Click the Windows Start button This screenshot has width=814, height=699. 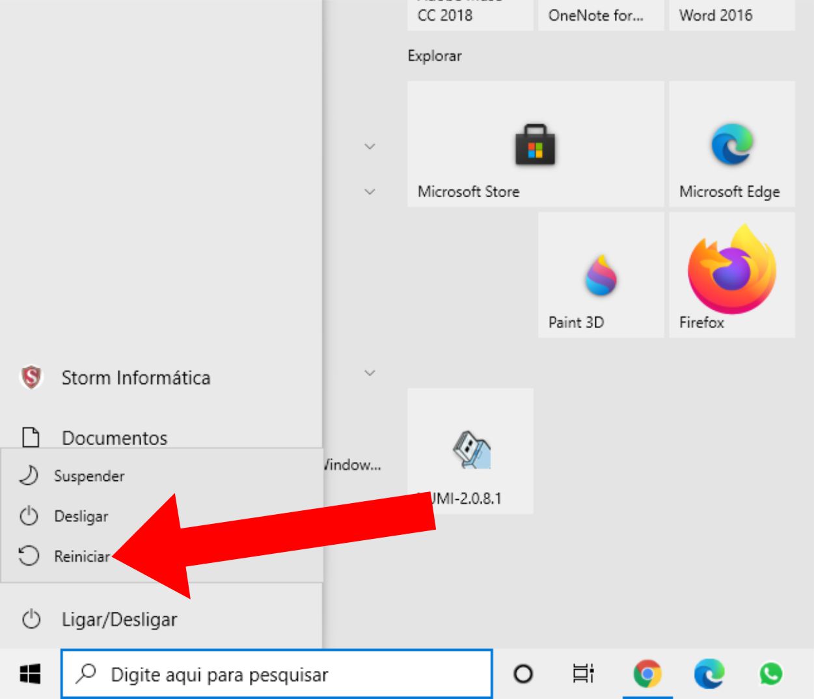tap(30, 674)
